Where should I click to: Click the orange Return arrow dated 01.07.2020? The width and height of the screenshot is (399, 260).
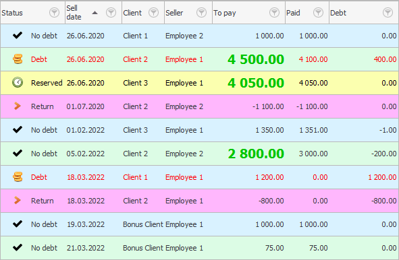pyautogui.click(x=18, y=106)
